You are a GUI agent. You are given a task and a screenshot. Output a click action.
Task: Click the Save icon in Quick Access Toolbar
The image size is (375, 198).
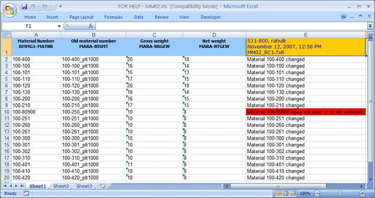[24, 7]
